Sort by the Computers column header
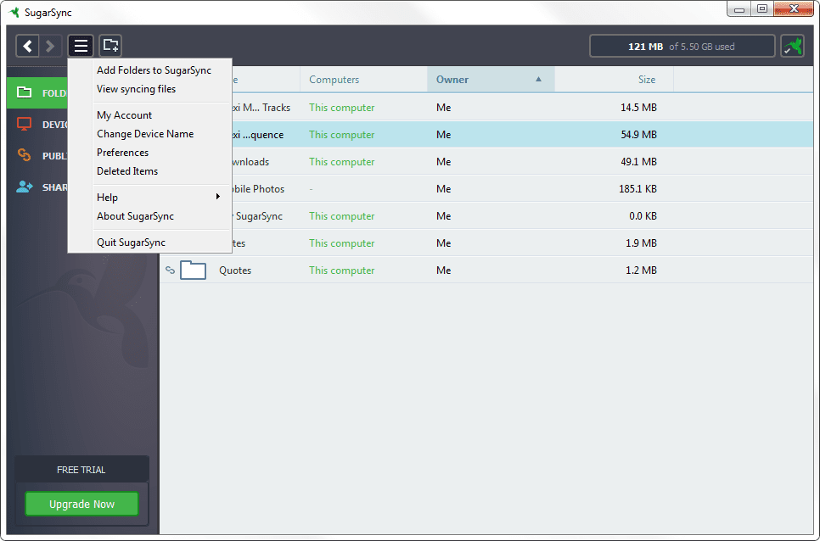The height and width of the screenshot is (541, 820). tap(334, 80)
